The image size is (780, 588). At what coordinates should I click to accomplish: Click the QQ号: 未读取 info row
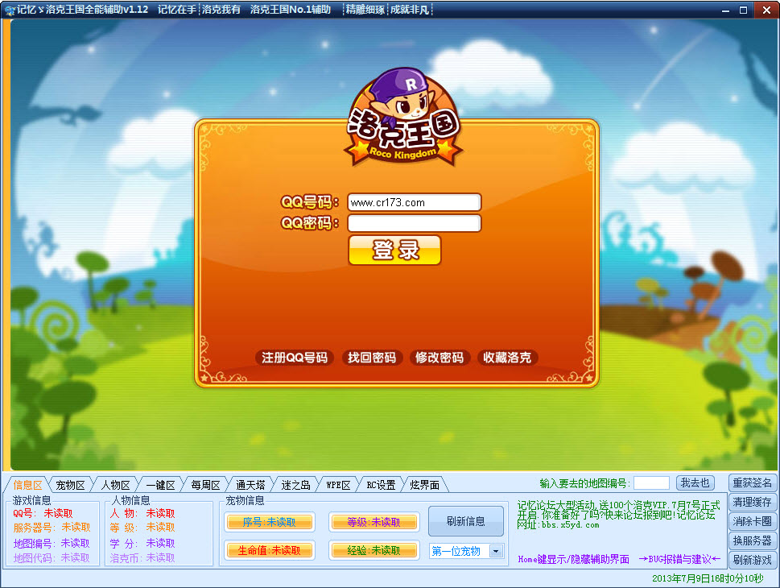coord(43,513)
